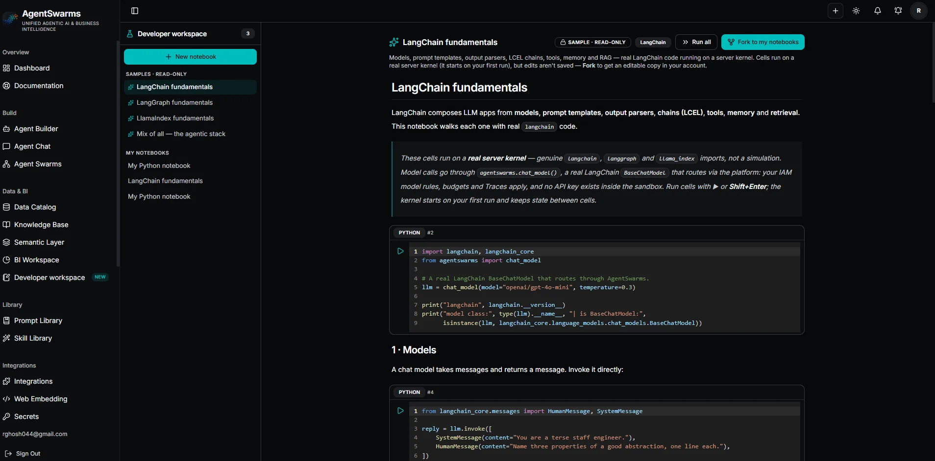This screenshot has height=461, width=935.
Task: Click the Developer workspace flask icon
Action: 130,34
